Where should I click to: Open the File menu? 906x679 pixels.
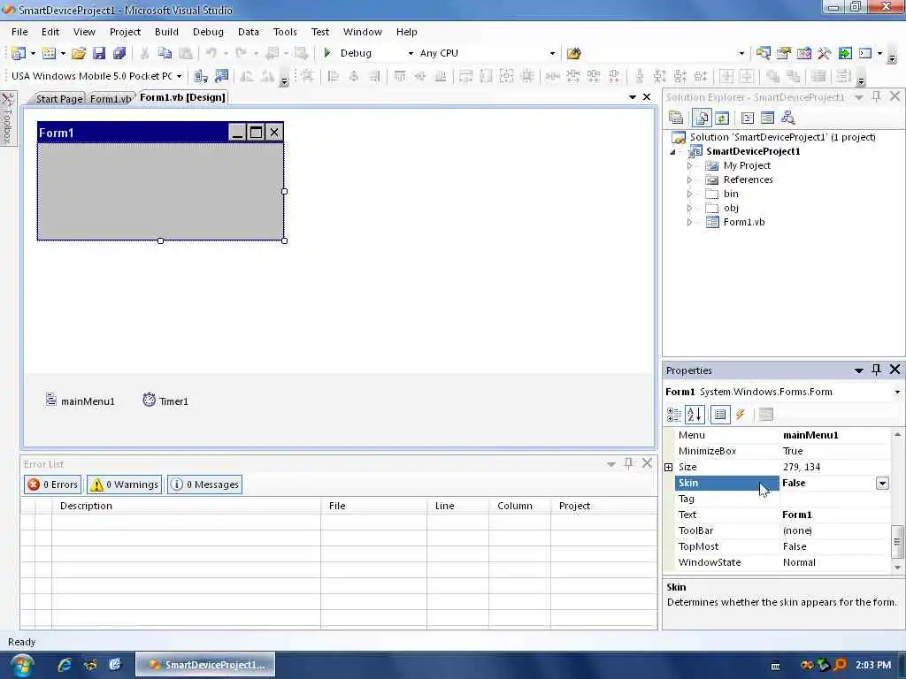[19, 32]
